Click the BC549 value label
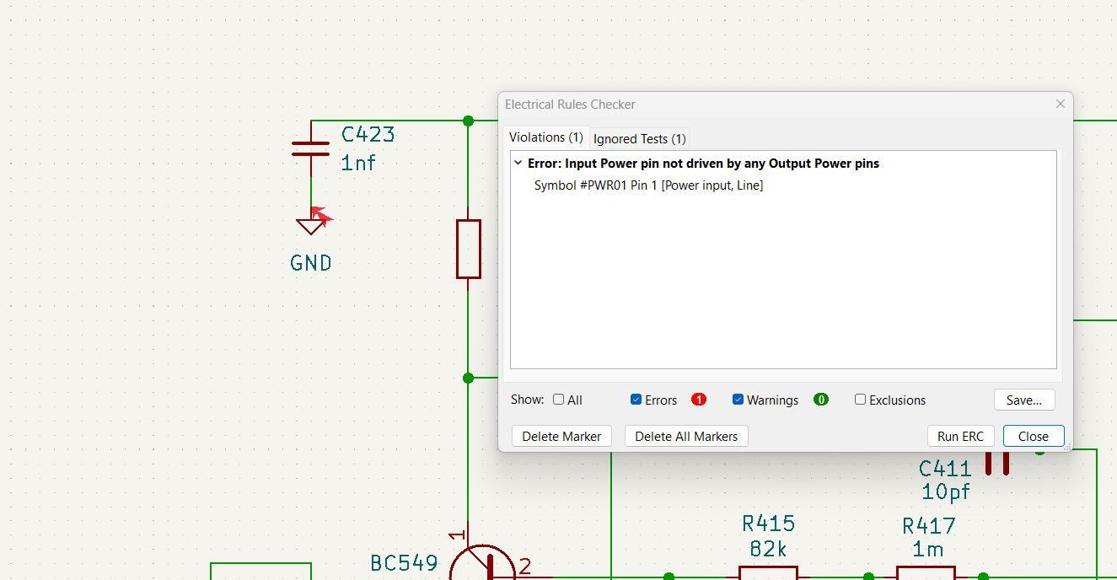The width and height of the screenshot is (1117, 580). [x=405, y=563]
